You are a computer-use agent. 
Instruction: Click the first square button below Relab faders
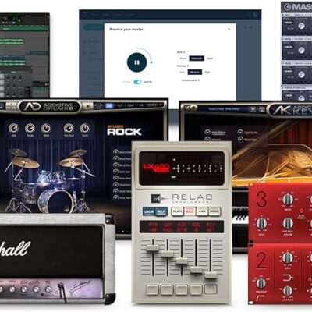click(x=152, y=289)
